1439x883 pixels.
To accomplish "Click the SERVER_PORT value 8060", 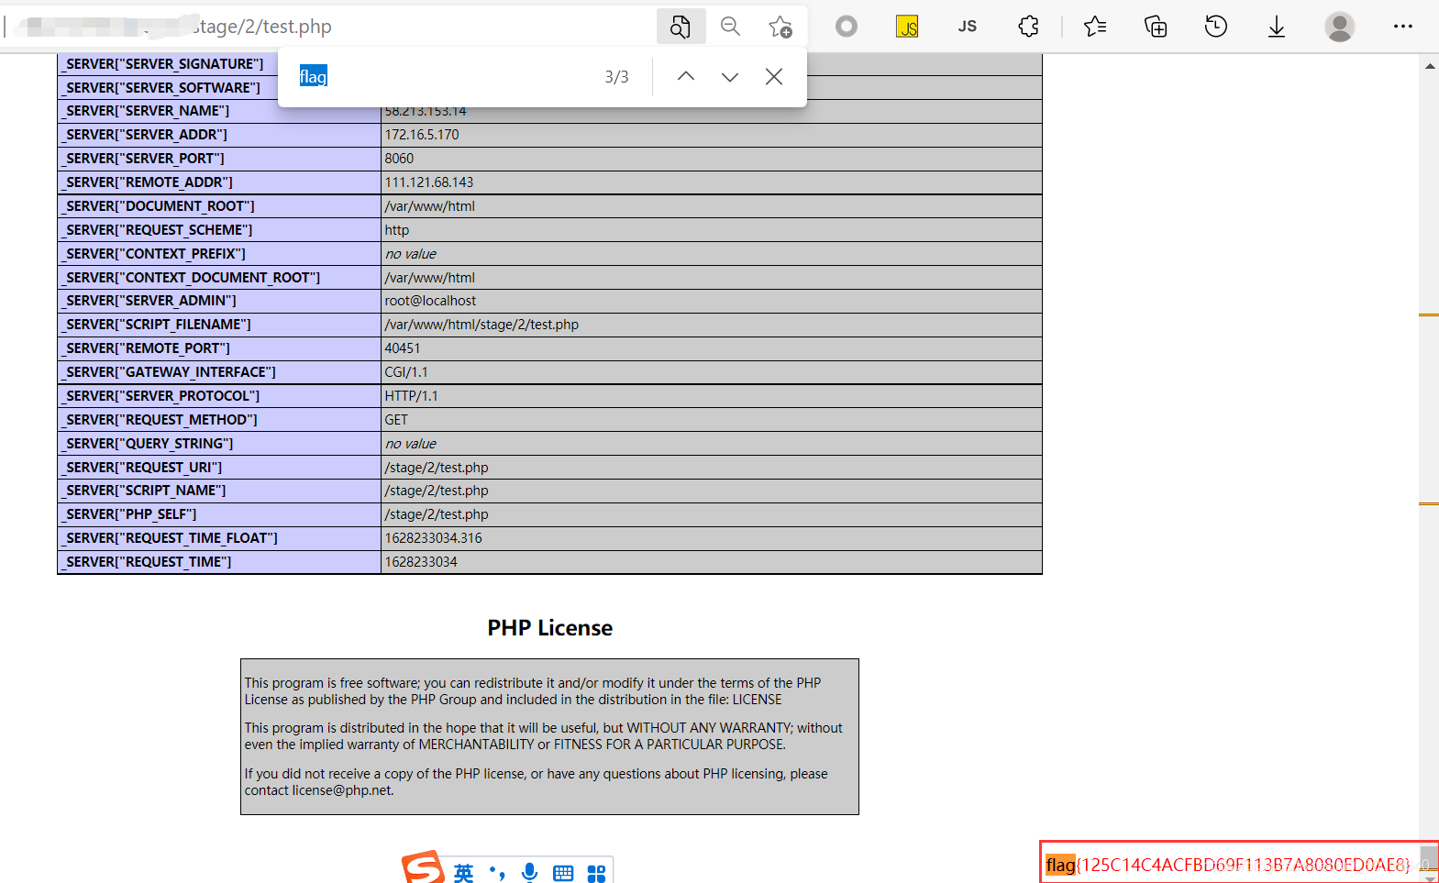I will [x=399, y=159].
